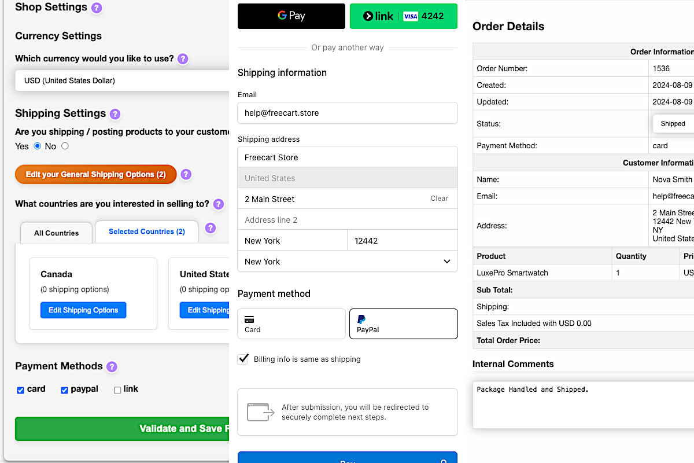This screenshot has height=463, width=694.
Task: Click help icon beside currency question
Action: click(183, 58)
